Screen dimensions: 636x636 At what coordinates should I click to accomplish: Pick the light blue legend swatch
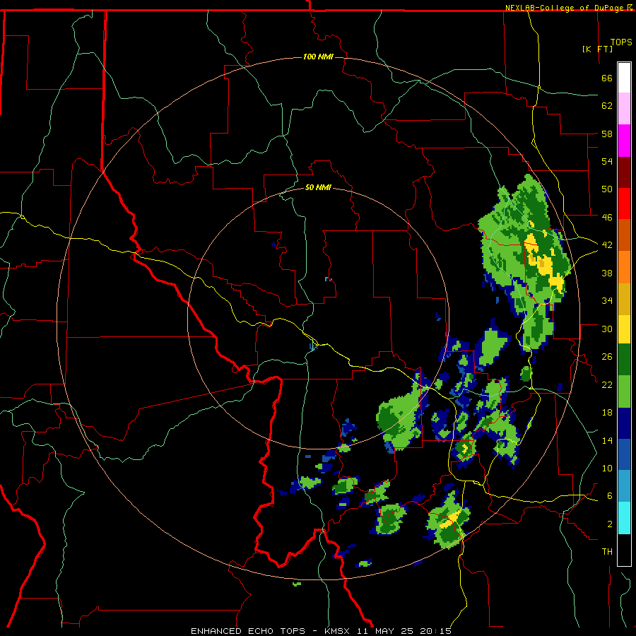click(624, 486)
